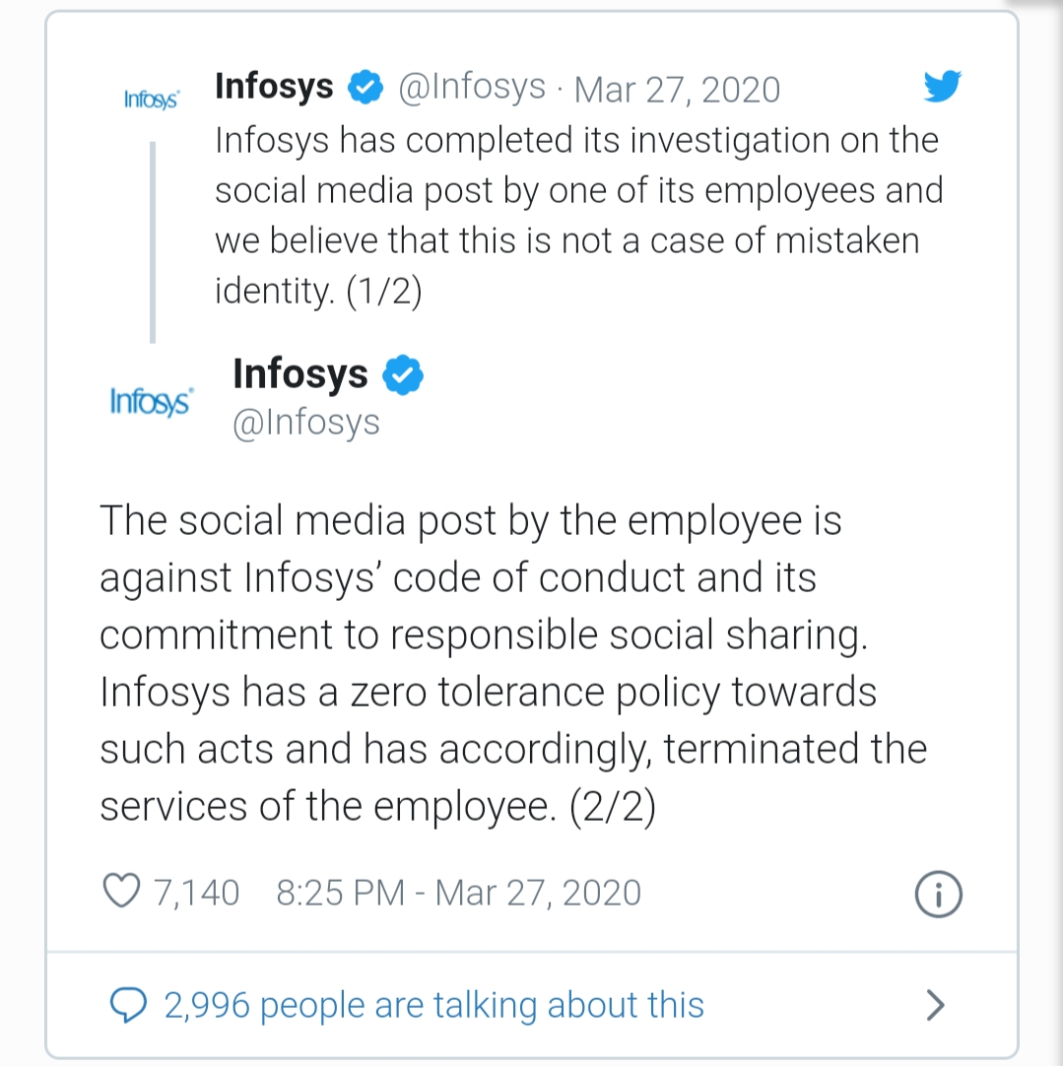
Task: Open the tweet info circle icon
Action: click(x=937, y=894)
